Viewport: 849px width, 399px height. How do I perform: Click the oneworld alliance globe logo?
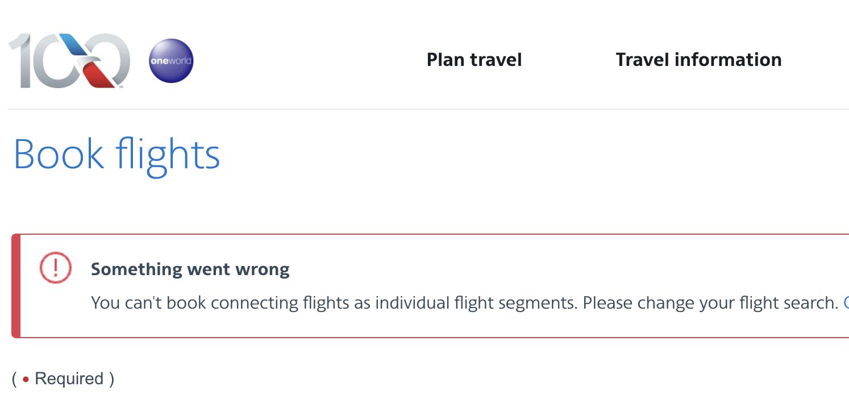[171, 61]
